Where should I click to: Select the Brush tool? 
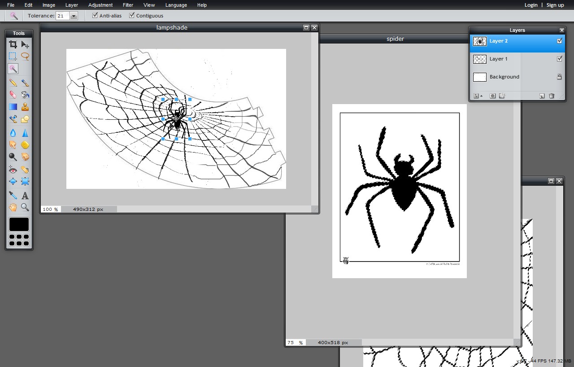point(25,83)
